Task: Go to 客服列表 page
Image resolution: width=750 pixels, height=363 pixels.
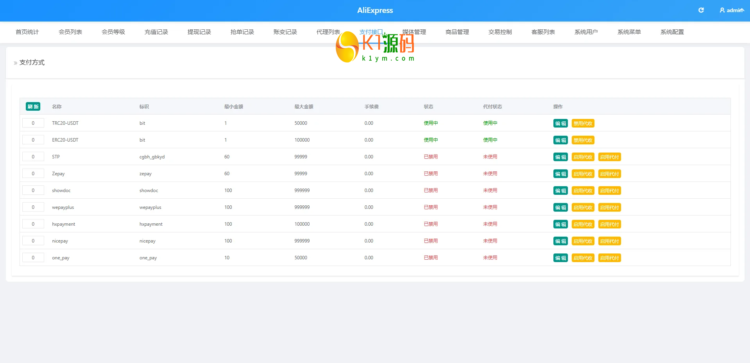Action: click(543, 32)
